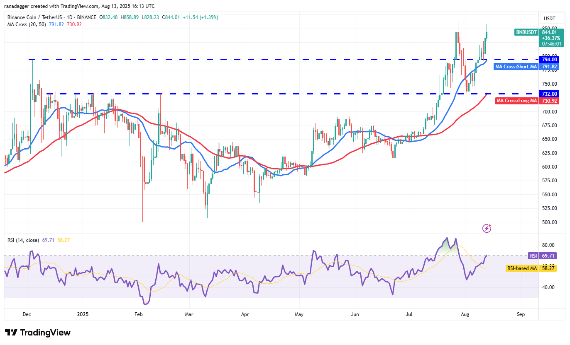Image resolution: width=570 pixels, height=345 pixels.
Task: Click the 794.00 horizontal line price label
Action: 549,60
